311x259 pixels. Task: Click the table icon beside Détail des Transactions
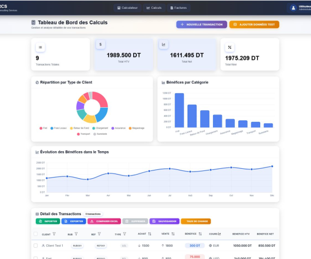pos(37,214)
